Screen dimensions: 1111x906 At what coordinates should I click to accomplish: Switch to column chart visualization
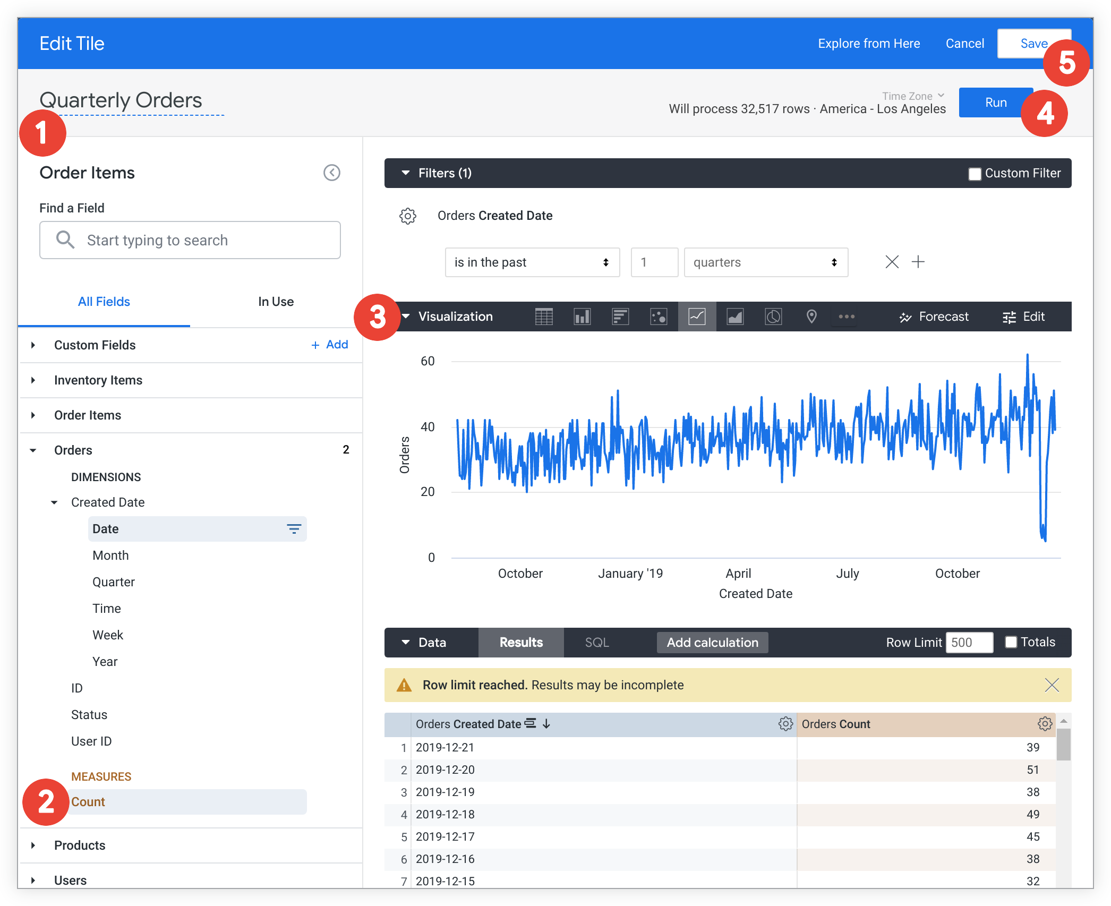tap(582, 317)
